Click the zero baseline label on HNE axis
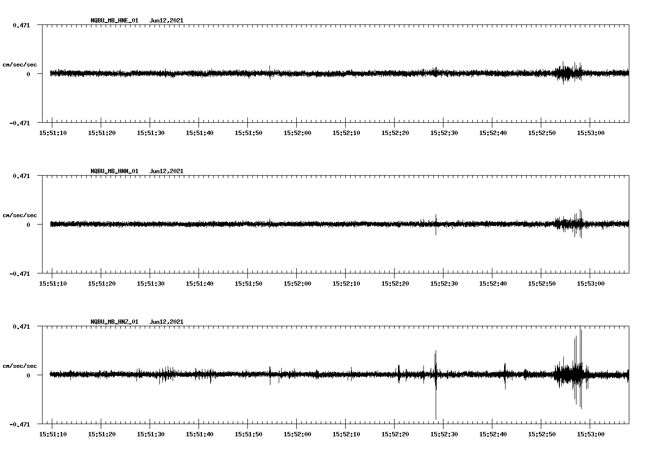This screenshot has height=452, width=664. click(x=28, y=74)
